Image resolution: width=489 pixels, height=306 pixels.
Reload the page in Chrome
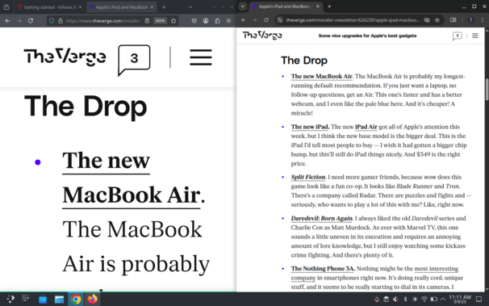[266, 20]
